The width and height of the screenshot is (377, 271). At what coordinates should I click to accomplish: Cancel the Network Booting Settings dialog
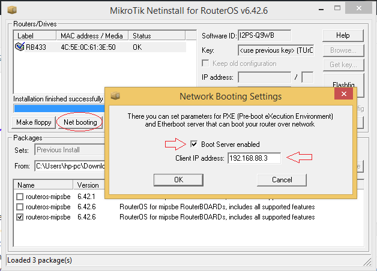[282, 180]
